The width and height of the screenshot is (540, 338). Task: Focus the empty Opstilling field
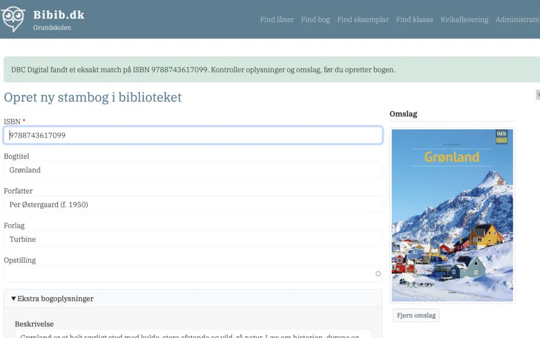coord(193,274)
